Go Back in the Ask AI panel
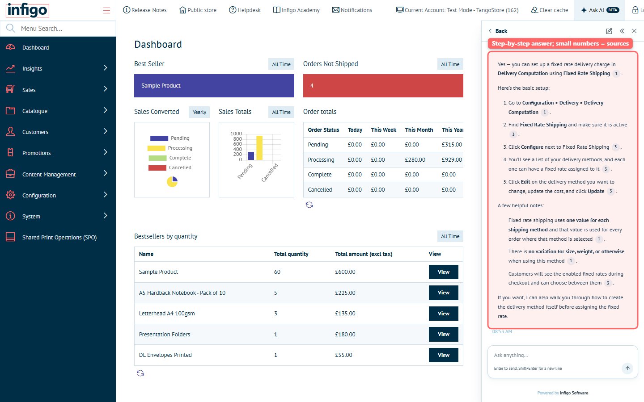Viewport: 644px width, 402px height. pyautogui.click(x=498, y=31)
